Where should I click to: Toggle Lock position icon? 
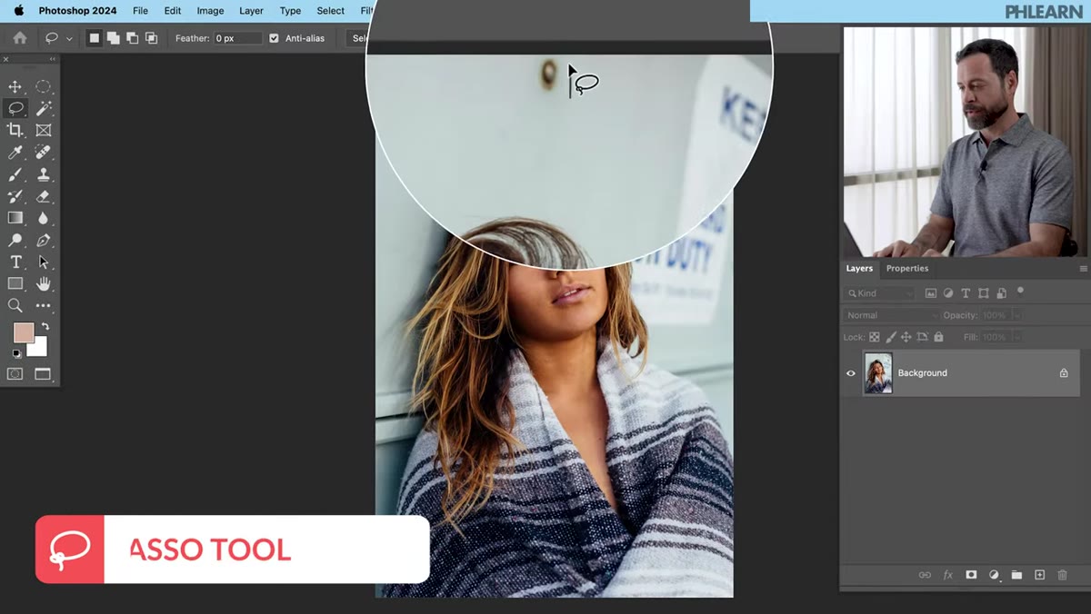coord(906,337)
